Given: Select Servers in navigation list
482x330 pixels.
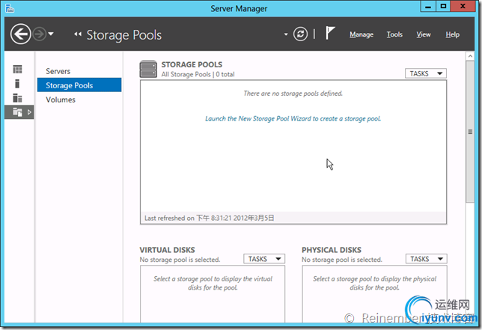Looking at the screenshot, I should [x=79, y=71].
